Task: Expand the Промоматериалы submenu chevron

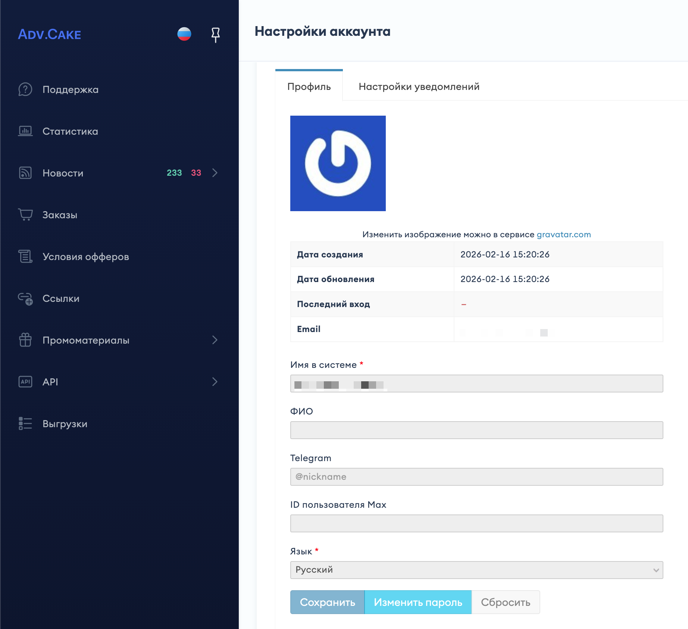Action: (x=215, y=340)
